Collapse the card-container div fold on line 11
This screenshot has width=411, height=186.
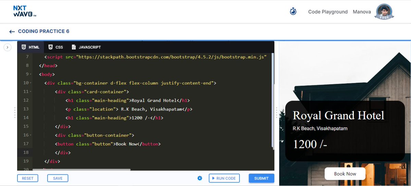click(30, 92)
